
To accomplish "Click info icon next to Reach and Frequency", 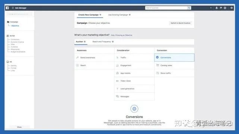I will (x=113, y=42).
